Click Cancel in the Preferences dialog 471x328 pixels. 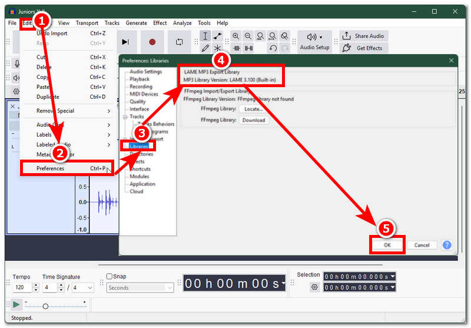(x=422, y=245)
